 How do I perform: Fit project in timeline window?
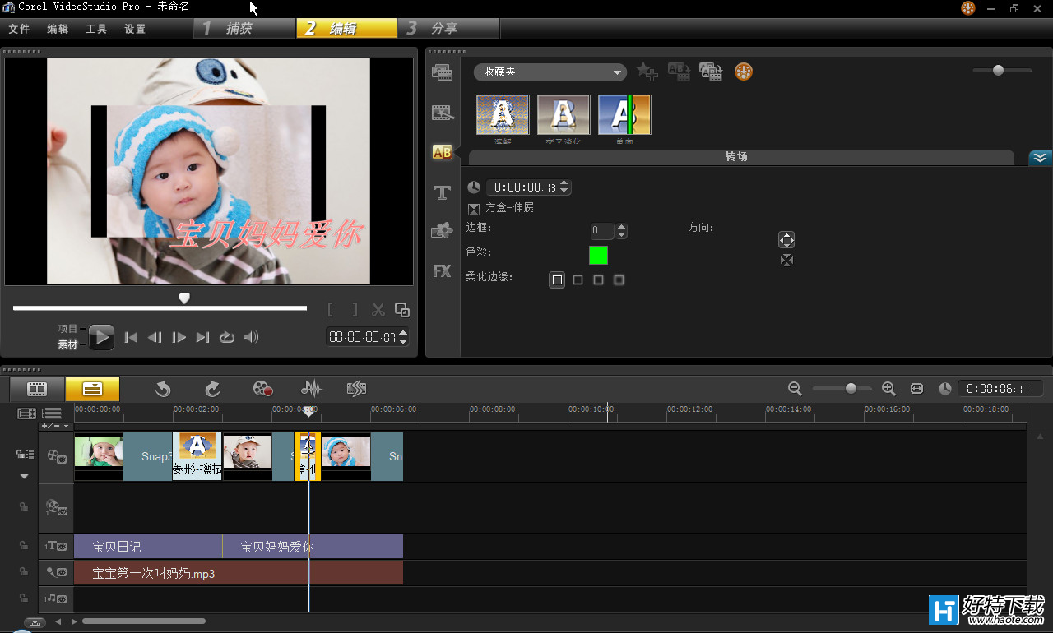point(916,388)
